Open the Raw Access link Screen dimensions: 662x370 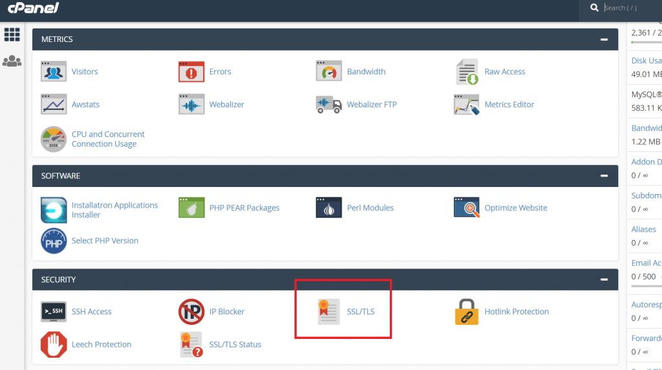pos(505,71)
